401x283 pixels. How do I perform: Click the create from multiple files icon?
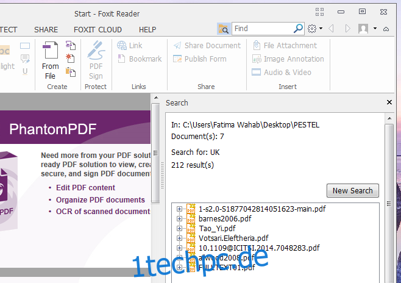(70, 45)
